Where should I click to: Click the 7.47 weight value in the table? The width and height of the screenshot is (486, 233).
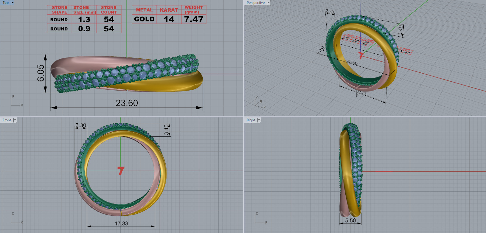click(x=194, y=19)
